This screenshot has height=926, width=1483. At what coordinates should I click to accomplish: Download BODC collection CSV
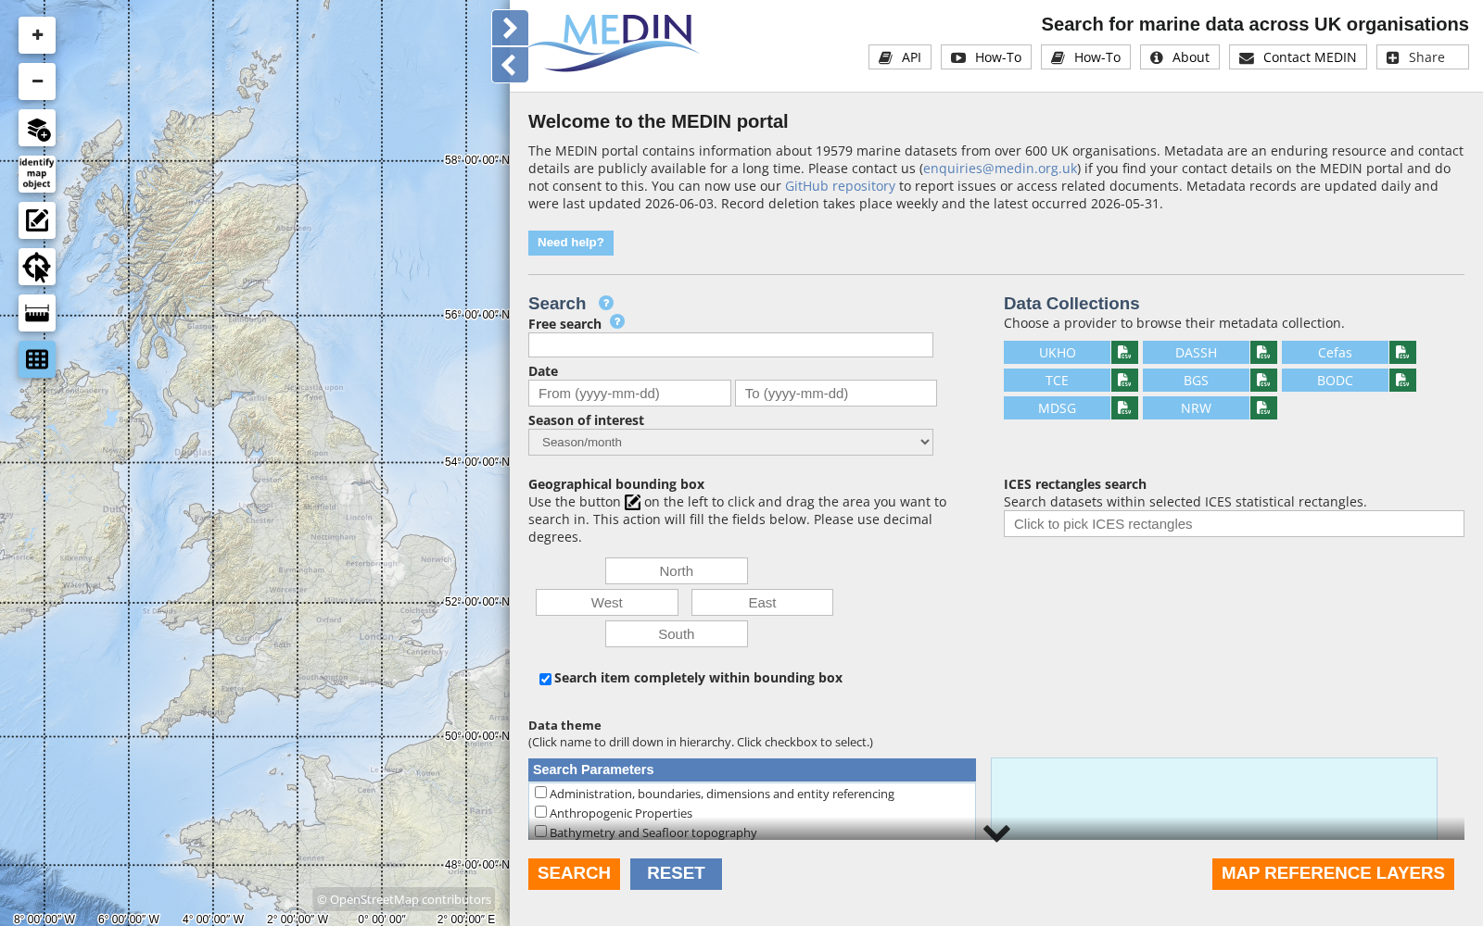[1402, 381]
